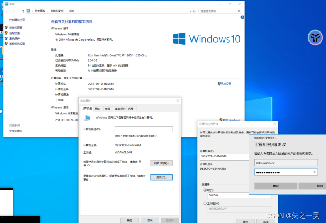Click computer icon in address bar

pos(28,11)
